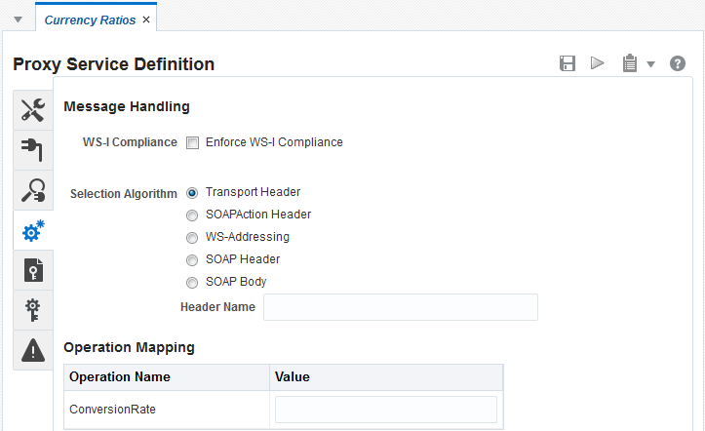Viewport: 705px width, 431px height.
Task: Open the Message Handling gear tab
Action: coord(33,230)
